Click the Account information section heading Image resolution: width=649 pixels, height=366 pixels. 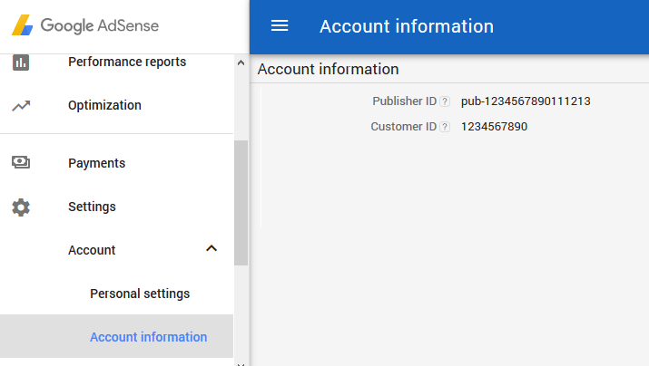(329, 69)
